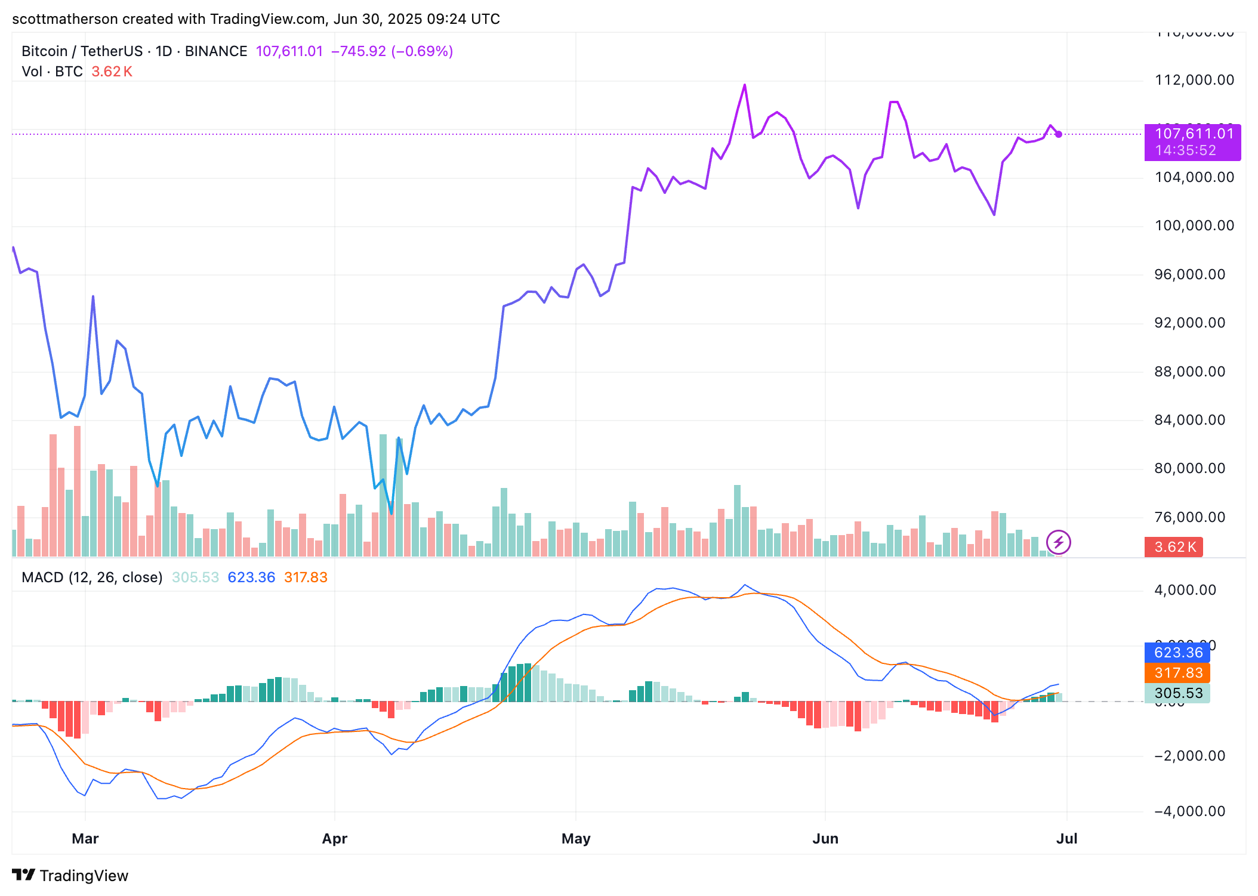Screen dimensions: 1258x896
Task: Click the Vol · BTC indicator legend
Action: [x=53, y=72]
